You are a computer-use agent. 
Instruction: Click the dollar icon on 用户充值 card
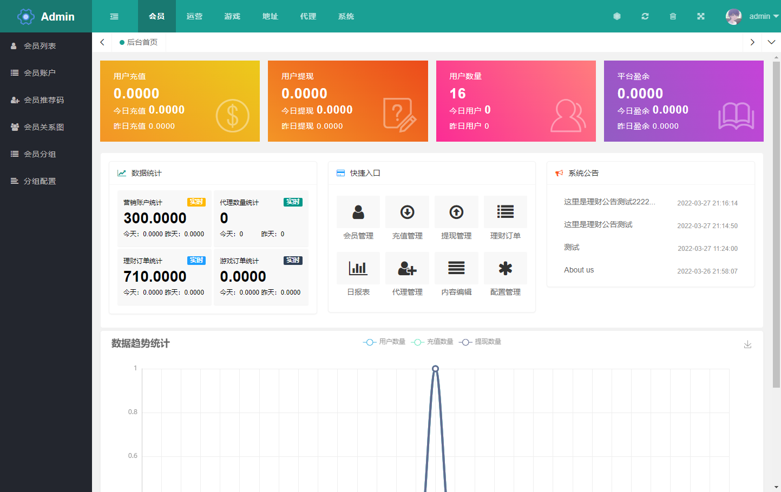coord(233,116)
